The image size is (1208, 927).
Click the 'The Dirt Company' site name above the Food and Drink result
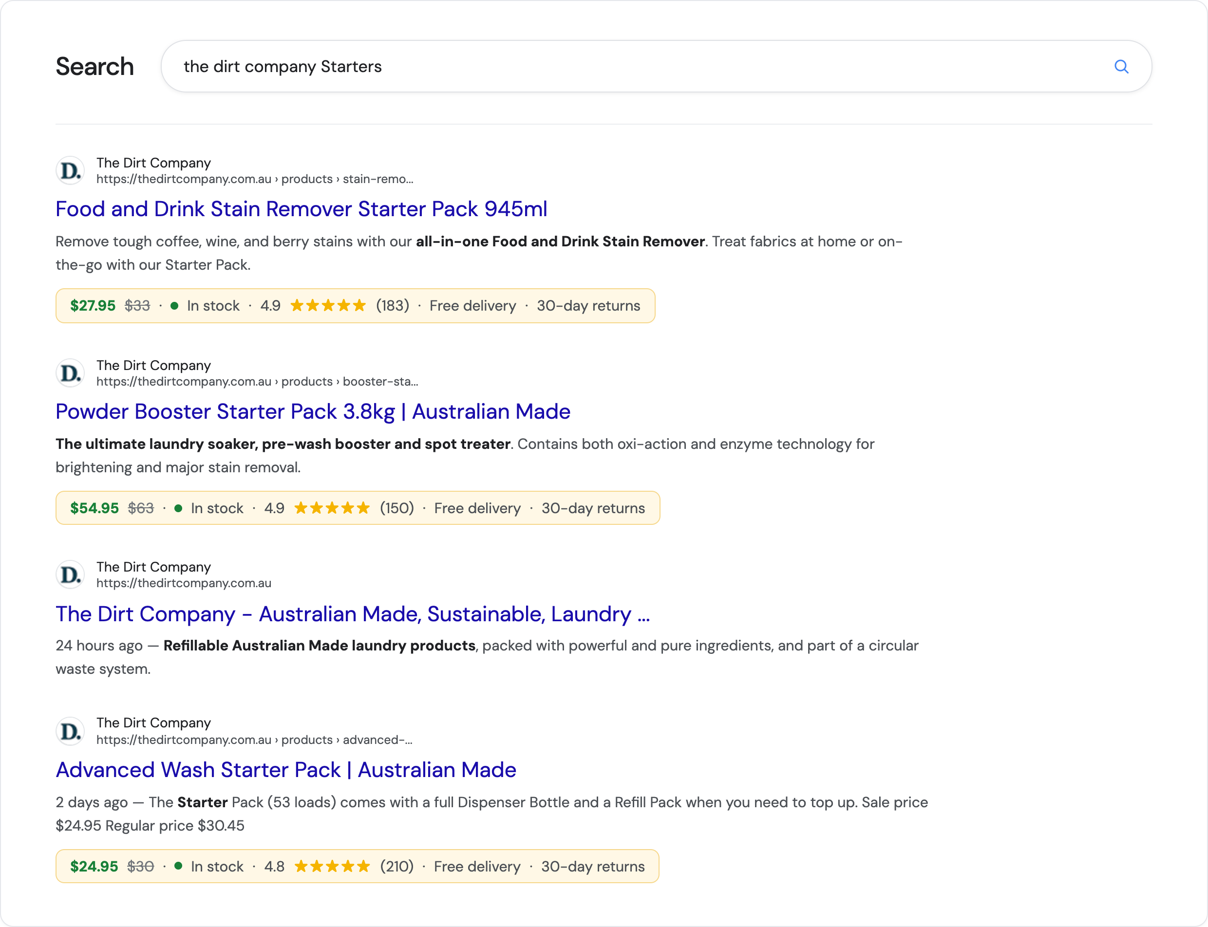pos(153,163)
